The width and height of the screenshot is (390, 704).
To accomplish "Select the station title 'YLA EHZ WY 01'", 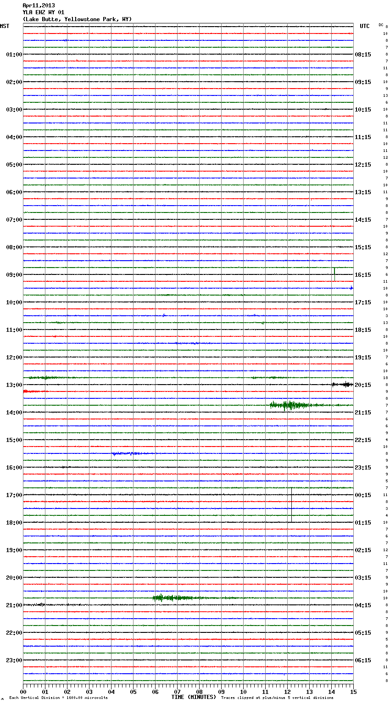I will click(43, 12).
